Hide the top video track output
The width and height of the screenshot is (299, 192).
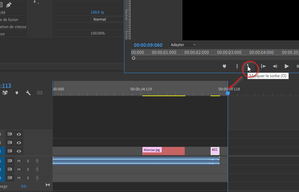click(x=19, y=134)
